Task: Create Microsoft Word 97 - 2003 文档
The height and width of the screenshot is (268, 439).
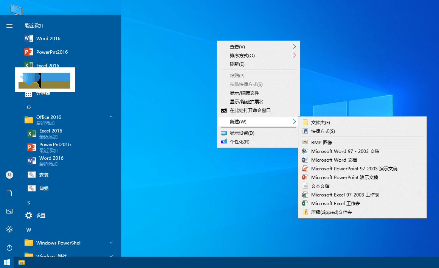Action: pos(362,151)
